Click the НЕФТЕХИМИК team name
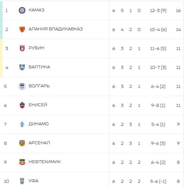The height and width of the screenshot is (188, 184). tap(45, 162)
